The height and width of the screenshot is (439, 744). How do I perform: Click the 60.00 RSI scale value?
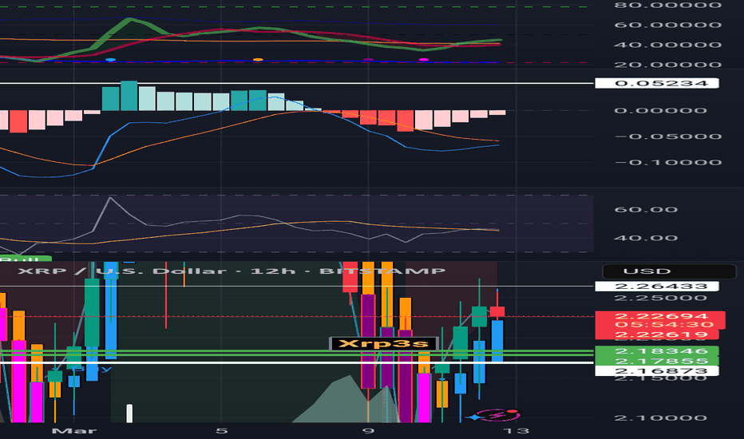coord(646,210)
